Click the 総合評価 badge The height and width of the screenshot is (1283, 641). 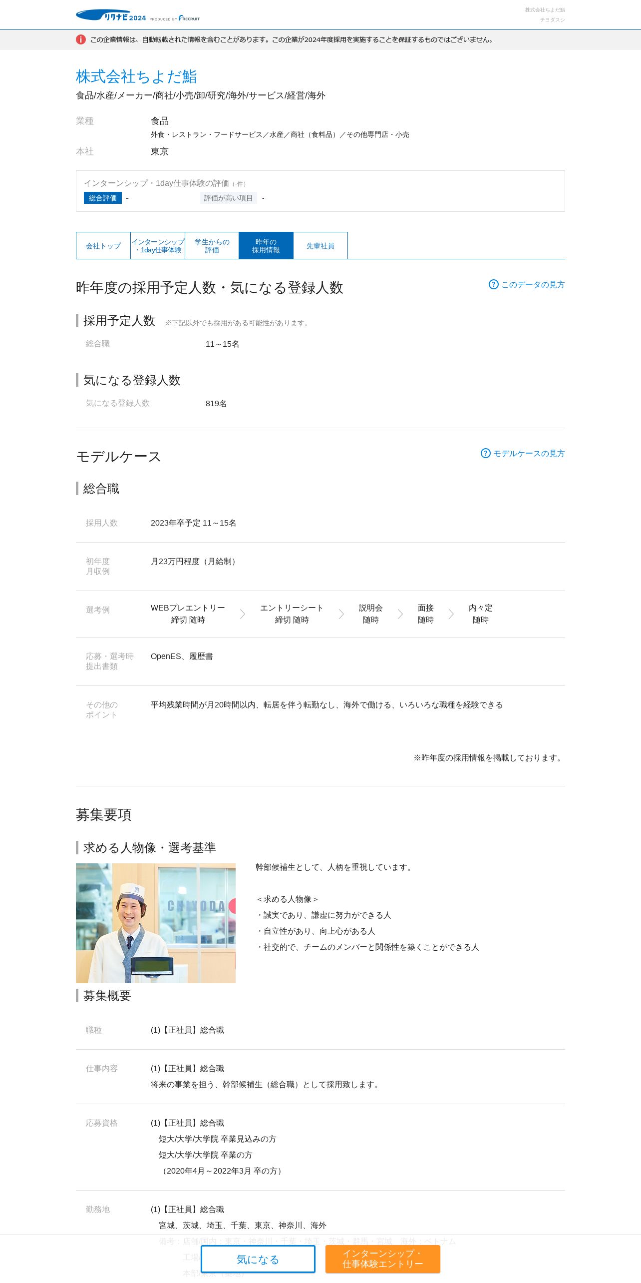[x=103, y=198]
